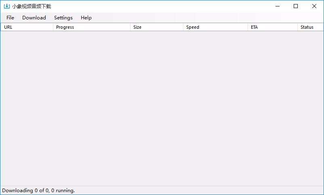The width and height of the screenshot is (324, 195).
Task: Open the Download menu
Action: (x=34, y=17)
